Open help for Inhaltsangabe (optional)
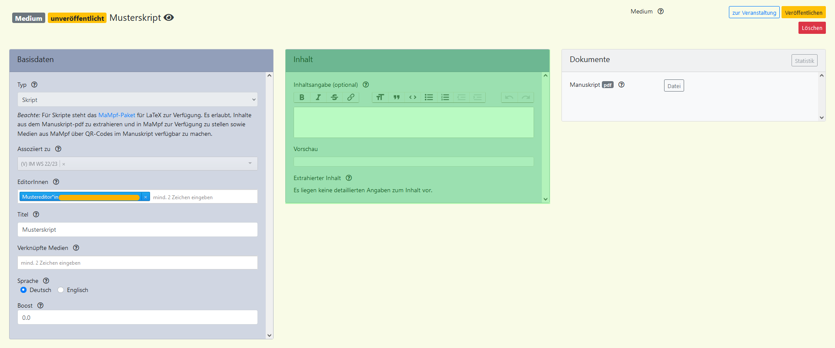Viewport: 835px width, 348px height. [366, 85]
